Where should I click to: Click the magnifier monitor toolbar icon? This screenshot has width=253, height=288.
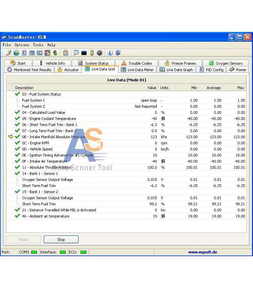(x=76, y=53)
